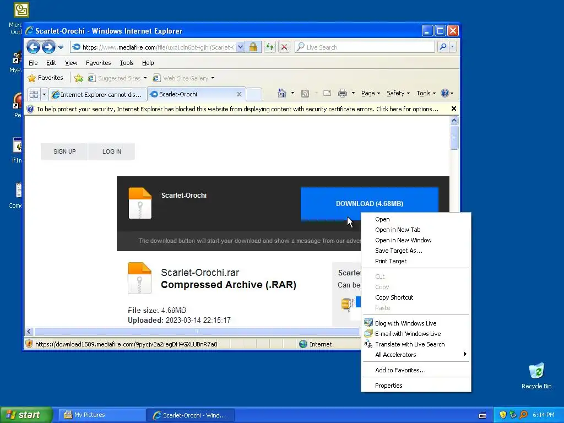Open Suggested Sites dropdown
The height and width of the screenshot is (423, 564).
pos(117,78)
